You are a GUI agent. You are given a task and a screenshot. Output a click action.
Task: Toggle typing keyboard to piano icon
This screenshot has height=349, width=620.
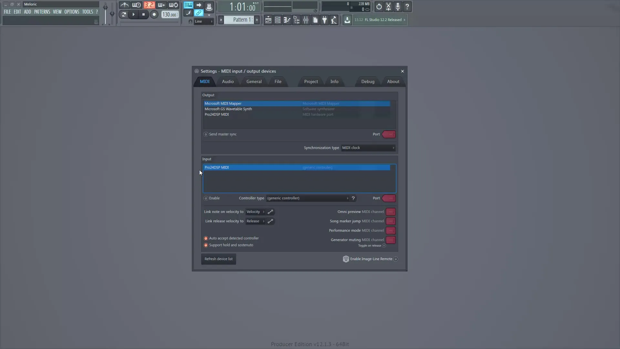tap(188, 5)
